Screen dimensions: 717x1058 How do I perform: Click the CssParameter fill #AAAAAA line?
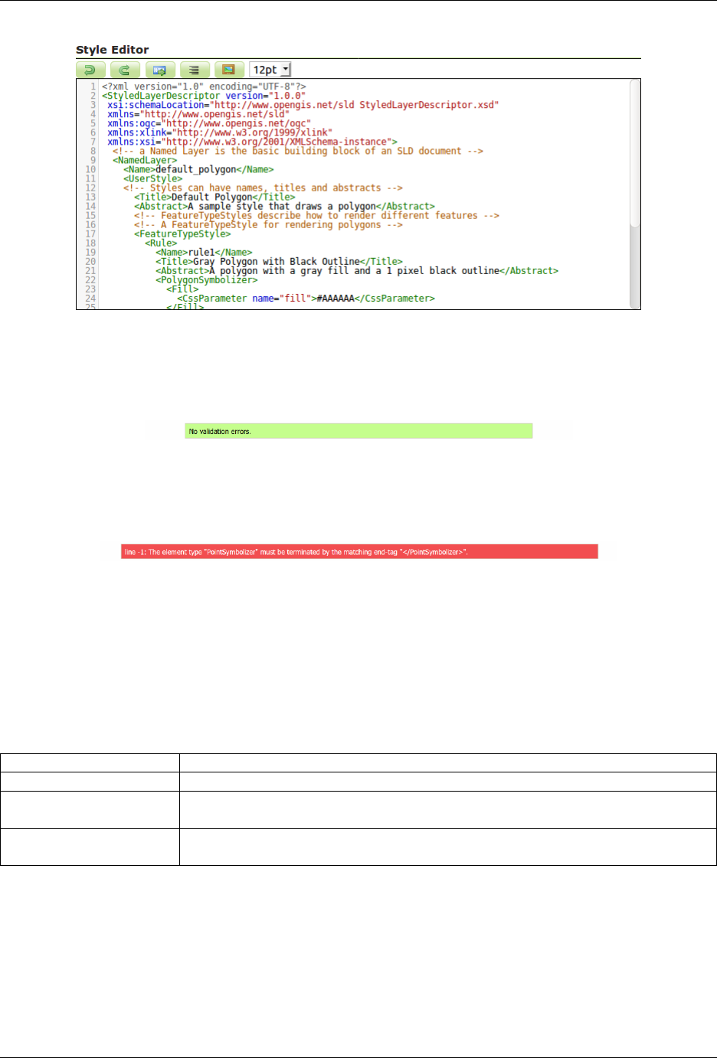[x=306, y=298]
